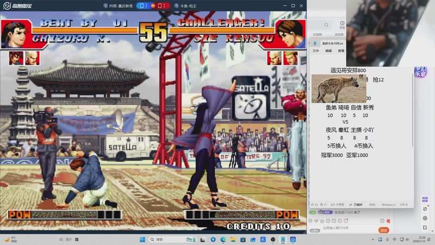Click the search magnifier in the stream panel
435x245 pixels.
tap(326, 25)
